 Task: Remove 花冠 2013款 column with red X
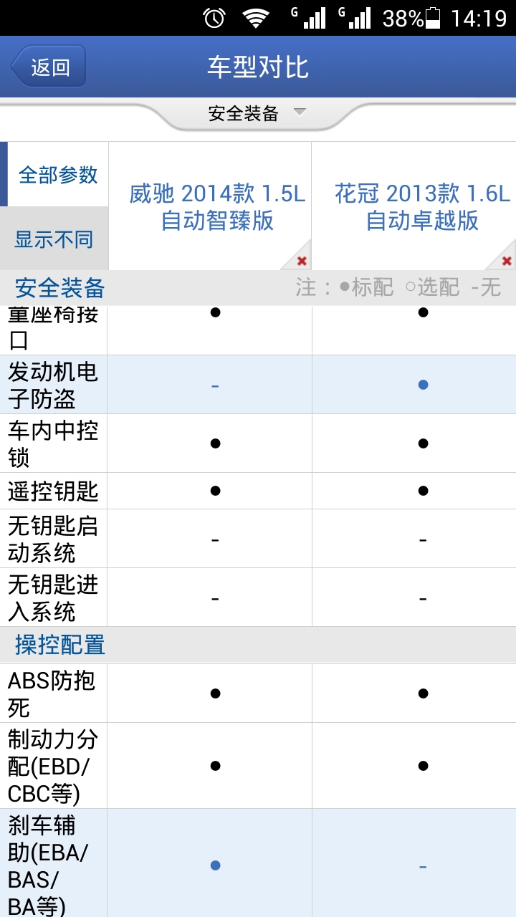[x=507, y=261]
